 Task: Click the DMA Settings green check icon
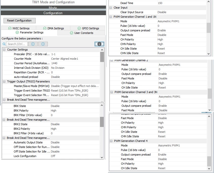45,28
